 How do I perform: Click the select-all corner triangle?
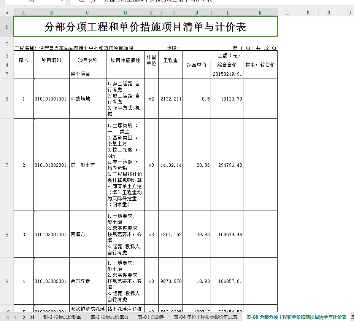(x=7, y=13)
